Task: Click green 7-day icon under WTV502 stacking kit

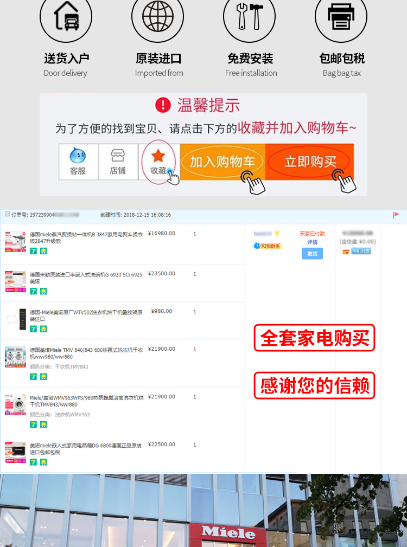Action: pos(34,329)
